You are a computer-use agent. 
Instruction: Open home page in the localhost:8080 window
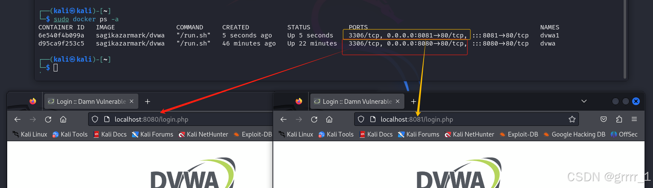pos(63,120)
